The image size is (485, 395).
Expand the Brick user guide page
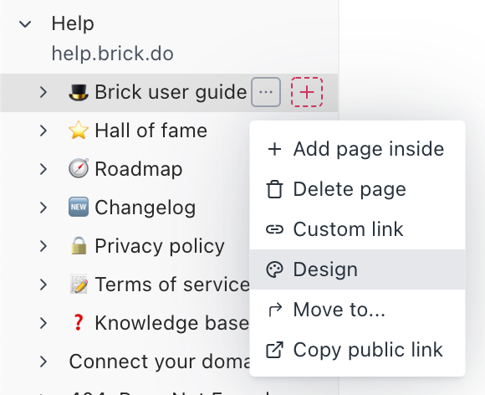pyautogui.click(x=43, y=92)
